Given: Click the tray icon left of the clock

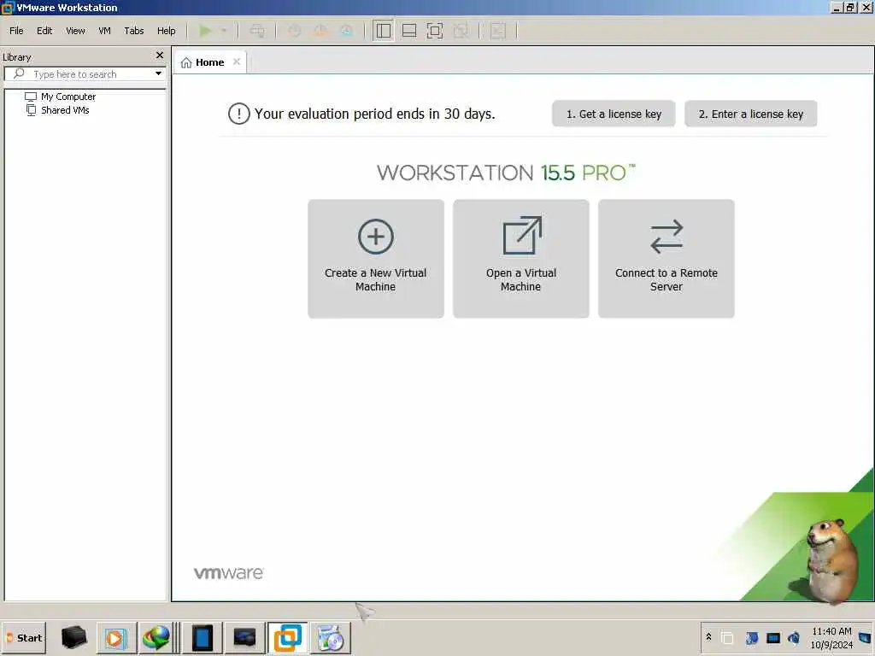Looking at the screenshot, I should (x=794, y=637).
